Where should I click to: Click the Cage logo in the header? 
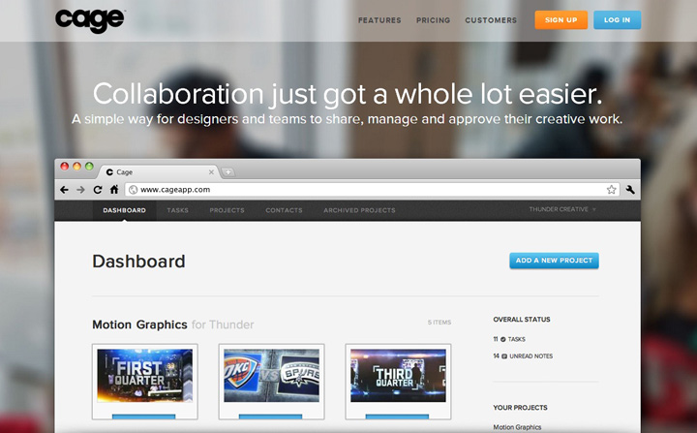click(x=90, y=20)
